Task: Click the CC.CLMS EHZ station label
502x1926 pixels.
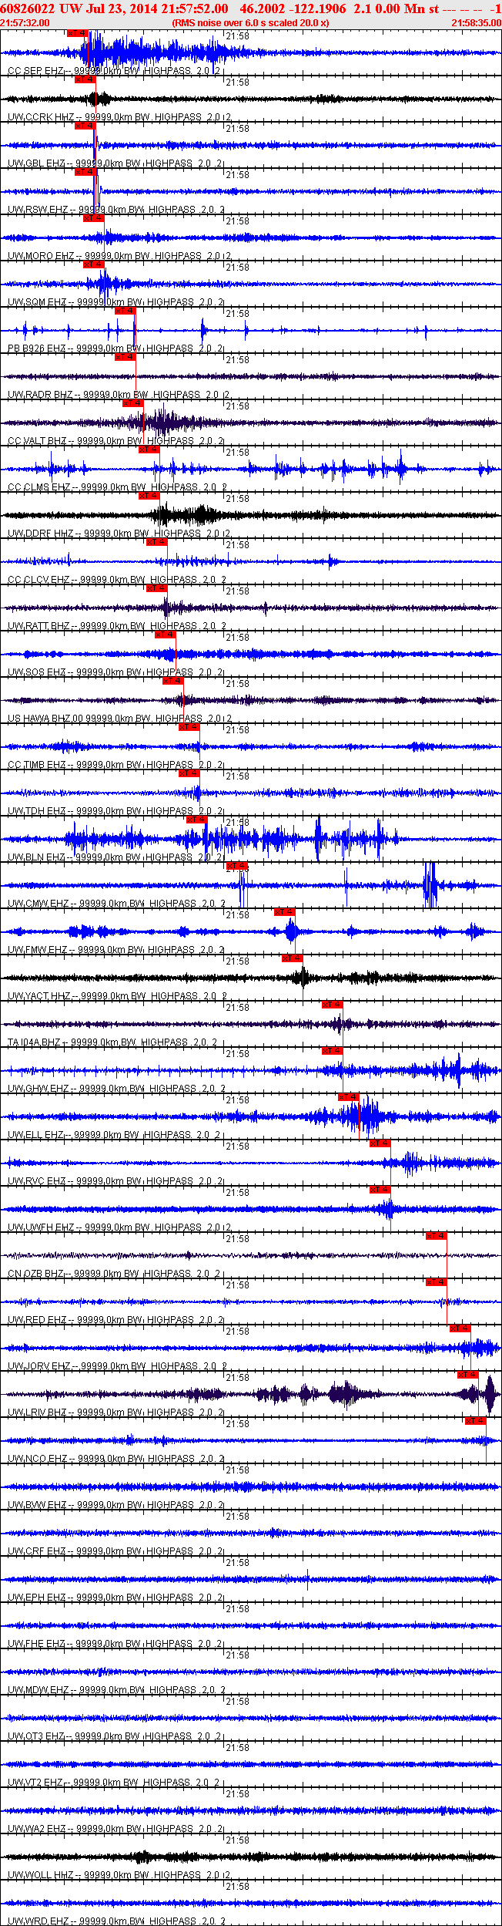Action: tap(39, 487)
